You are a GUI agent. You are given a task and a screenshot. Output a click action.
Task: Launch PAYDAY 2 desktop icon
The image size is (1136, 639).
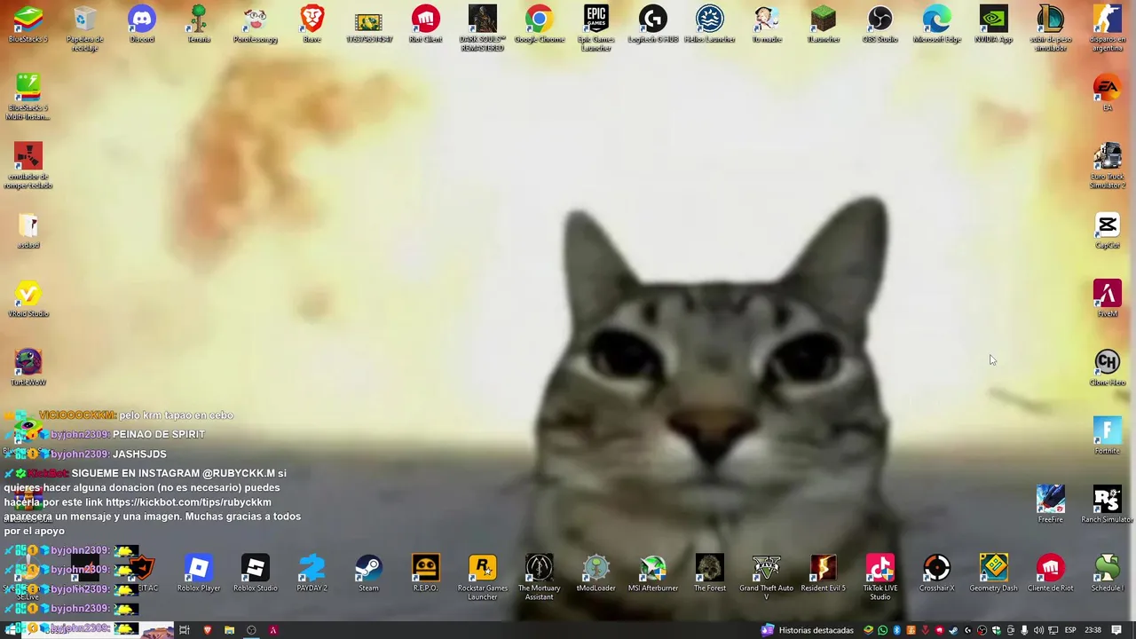point(312,573)
